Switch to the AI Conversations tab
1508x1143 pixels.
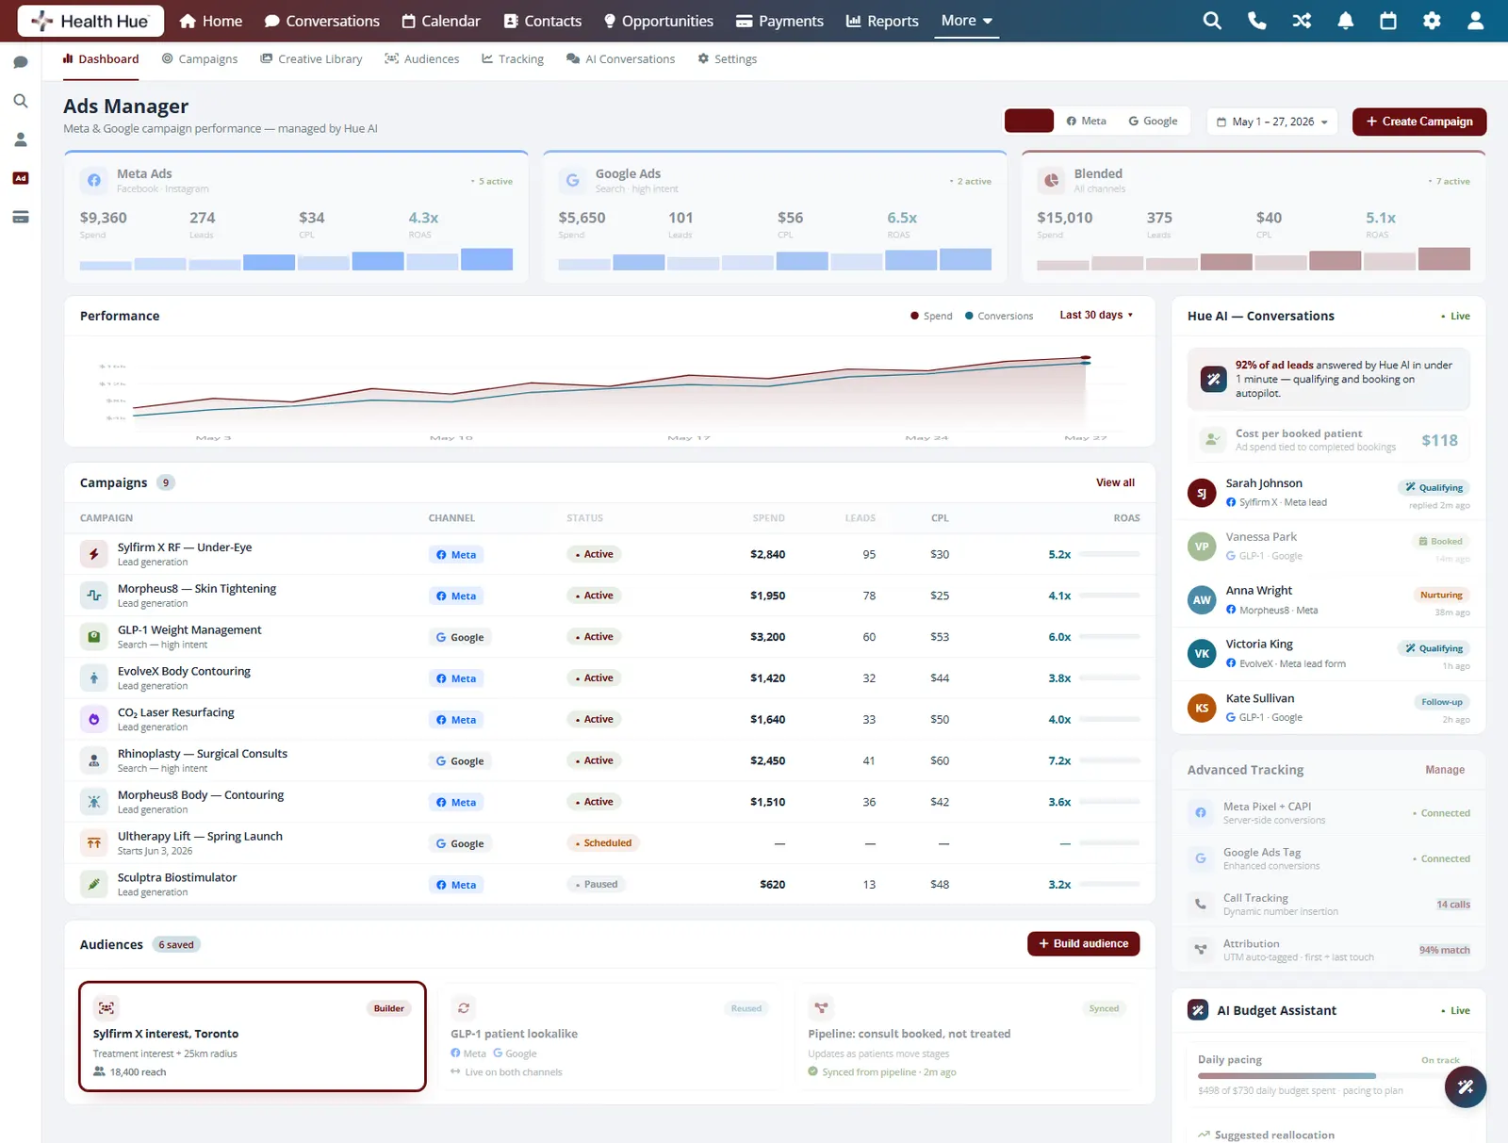click(621, 58)
